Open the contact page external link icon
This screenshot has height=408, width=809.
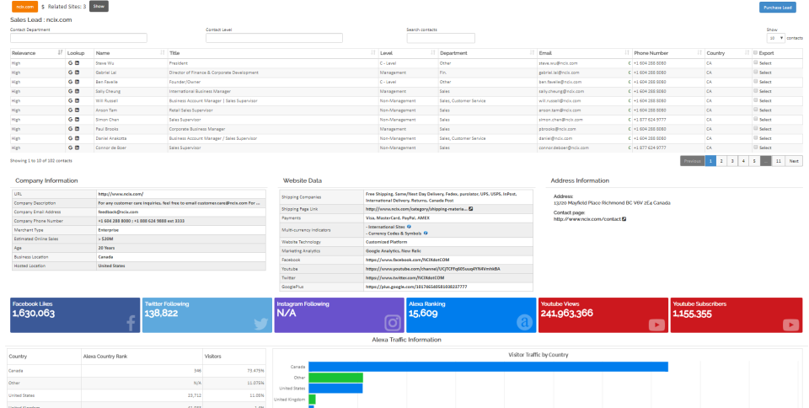click(624, 219)
